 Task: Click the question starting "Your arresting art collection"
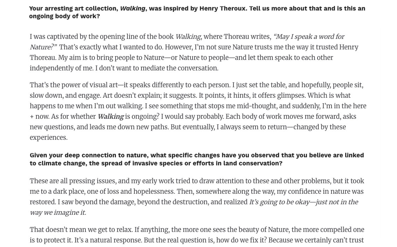point(197,12)
